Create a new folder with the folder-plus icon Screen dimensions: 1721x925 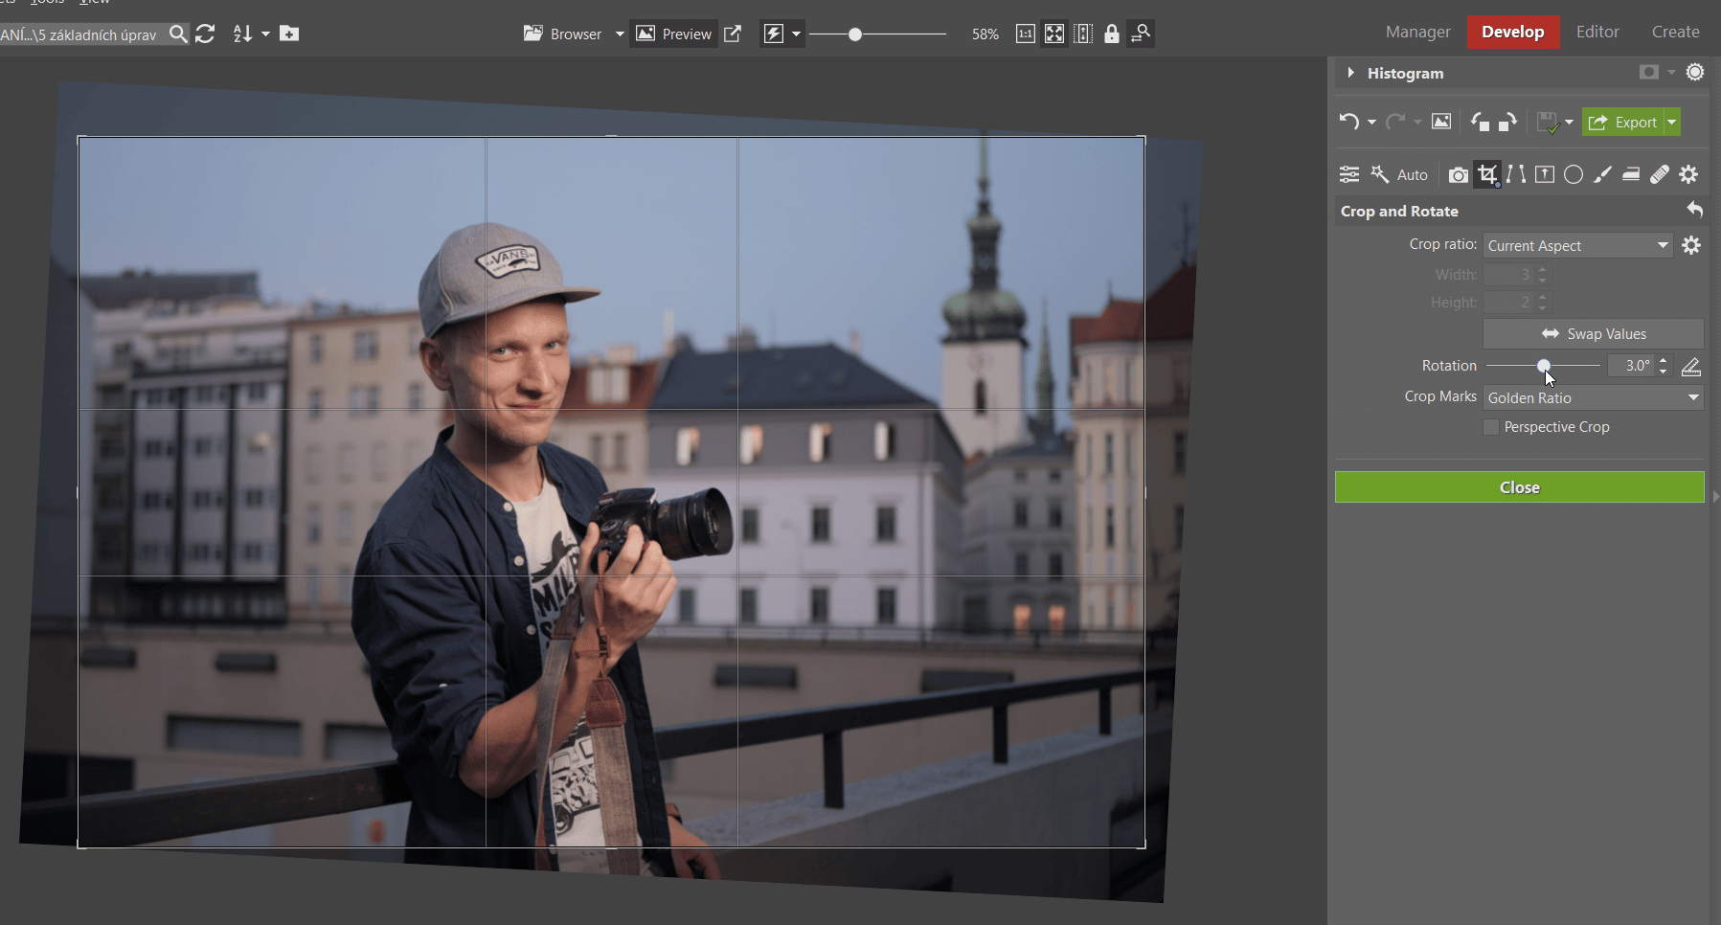289,34
